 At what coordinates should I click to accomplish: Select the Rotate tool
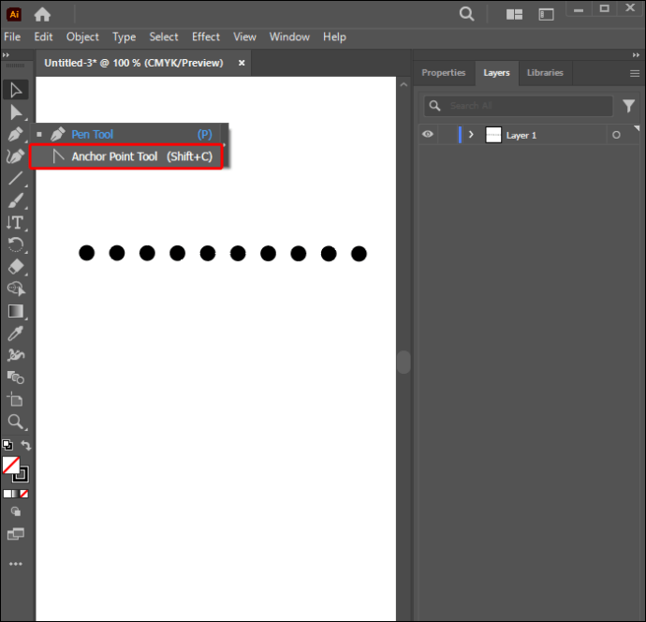tap(16, 244)
